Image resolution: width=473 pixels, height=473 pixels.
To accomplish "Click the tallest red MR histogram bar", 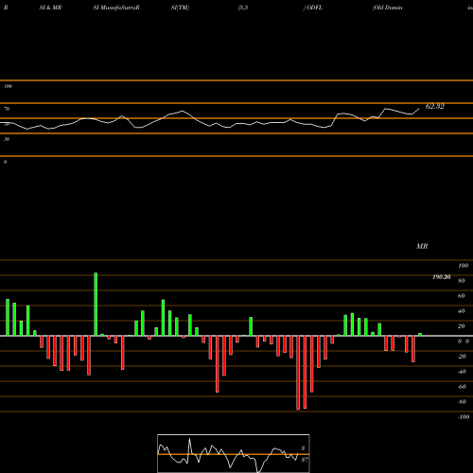I will pyautogui.click(x=298, y=373).
